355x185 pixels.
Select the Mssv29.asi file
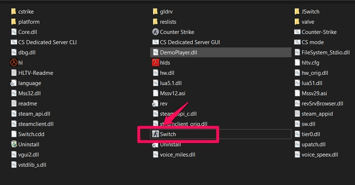click(x=311, y=93)
